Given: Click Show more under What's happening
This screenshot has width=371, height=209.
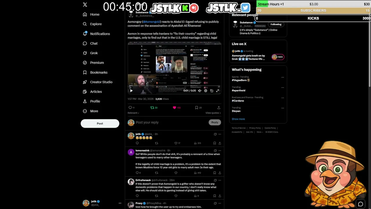Looking at the screenshot, I should [x=238, y=119].
